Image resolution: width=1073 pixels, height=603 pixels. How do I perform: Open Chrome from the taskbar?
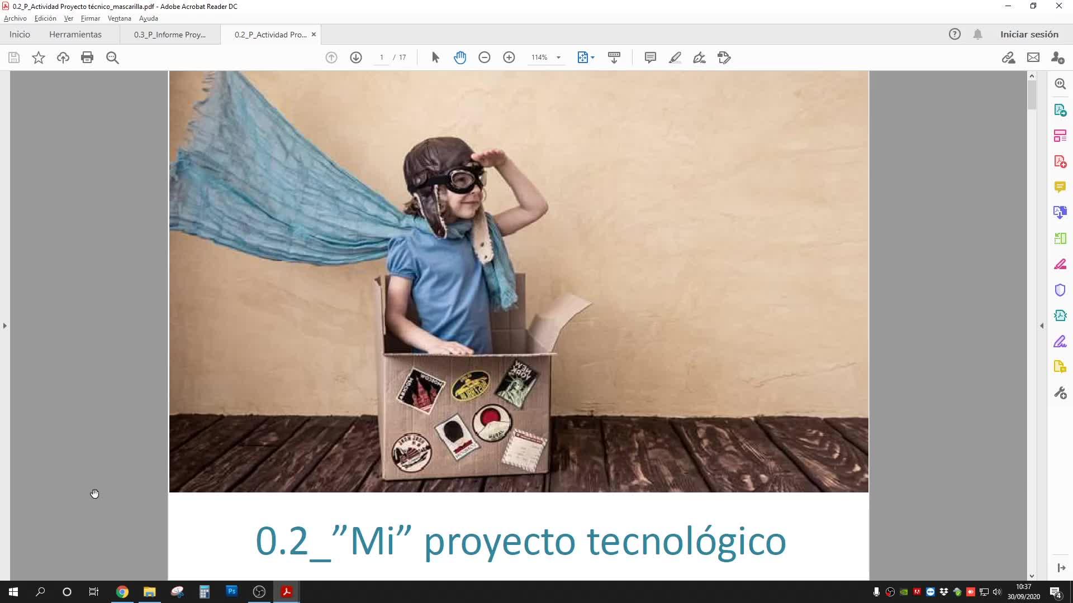[x=122, y=592]
